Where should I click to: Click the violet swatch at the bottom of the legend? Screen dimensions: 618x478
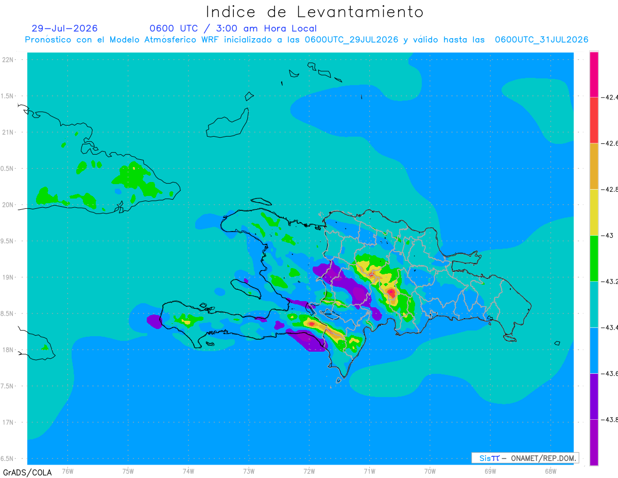pyautogui.click(x=594, y=442)
